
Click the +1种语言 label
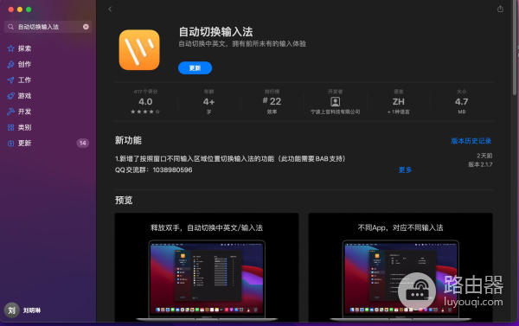point(399,112)
